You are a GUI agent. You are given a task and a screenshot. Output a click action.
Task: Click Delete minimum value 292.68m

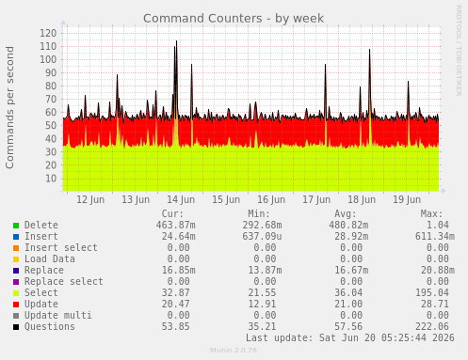[262, 225]
